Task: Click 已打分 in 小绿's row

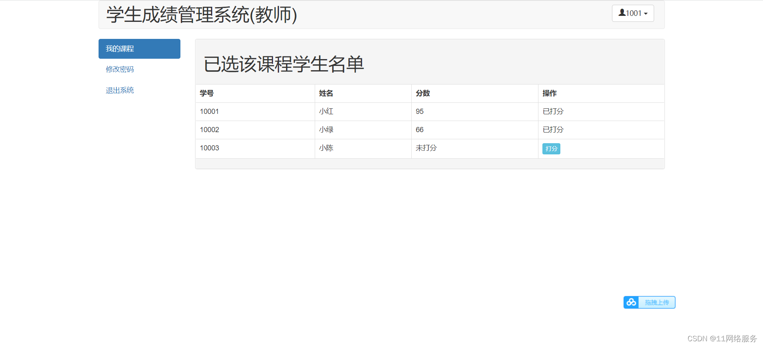Action: [x=553, y=130]
